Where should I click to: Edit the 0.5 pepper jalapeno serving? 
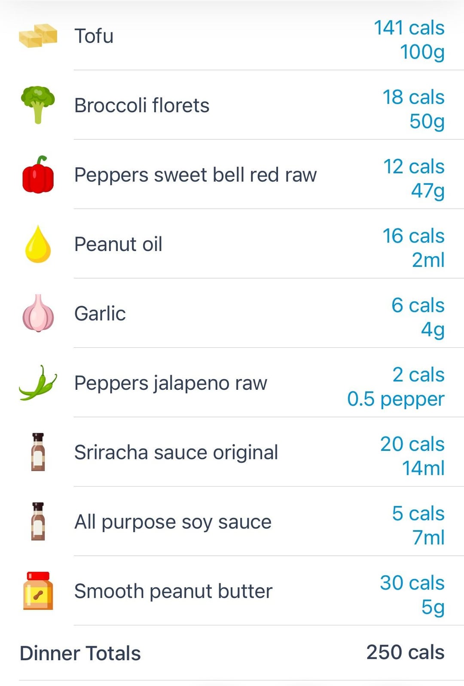click(396, 399)
